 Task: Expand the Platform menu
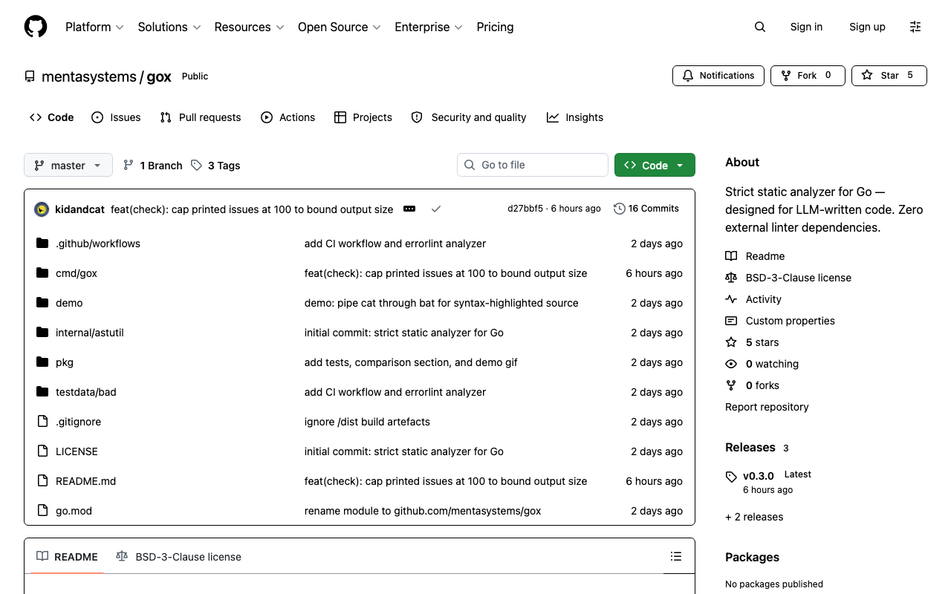(x=94, y=27)
